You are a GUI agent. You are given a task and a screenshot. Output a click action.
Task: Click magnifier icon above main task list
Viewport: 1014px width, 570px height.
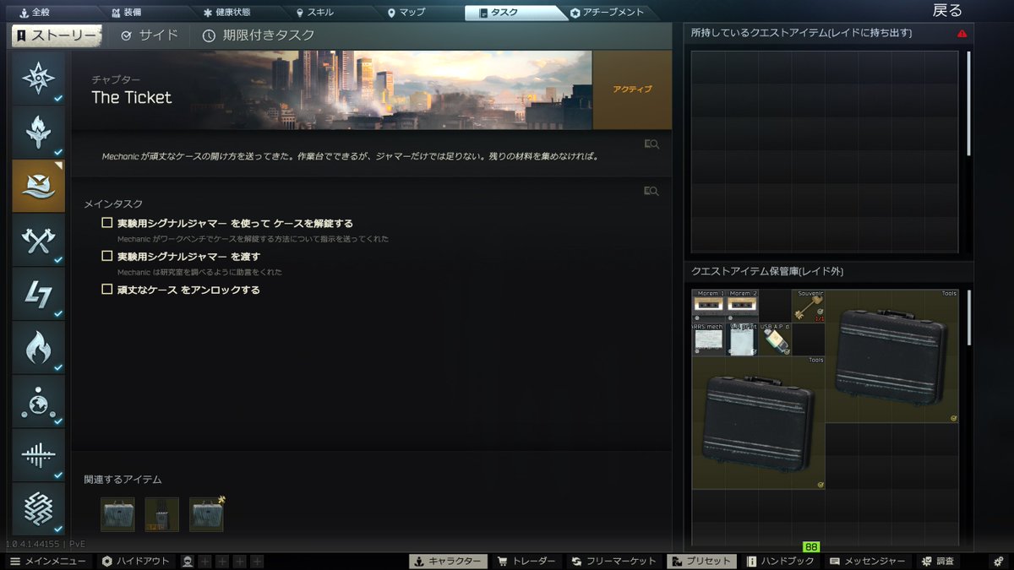coord(651,192)
